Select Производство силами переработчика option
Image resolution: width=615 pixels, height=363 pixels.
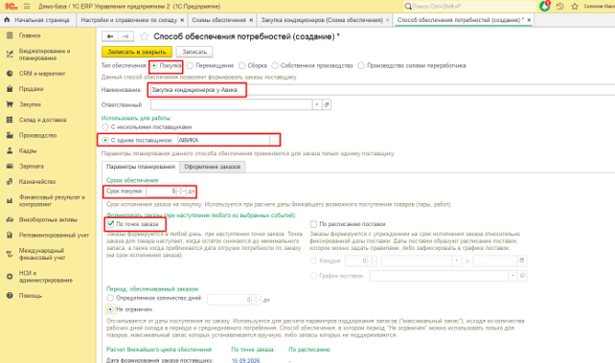(361, 65)
